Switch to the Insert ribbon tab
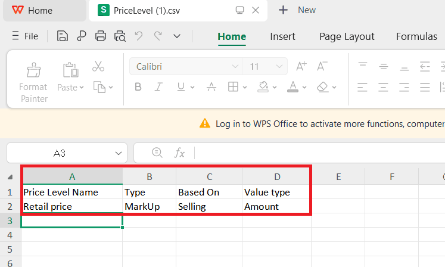Viewport: 445px width, 267px height. (x=282, y=36)
